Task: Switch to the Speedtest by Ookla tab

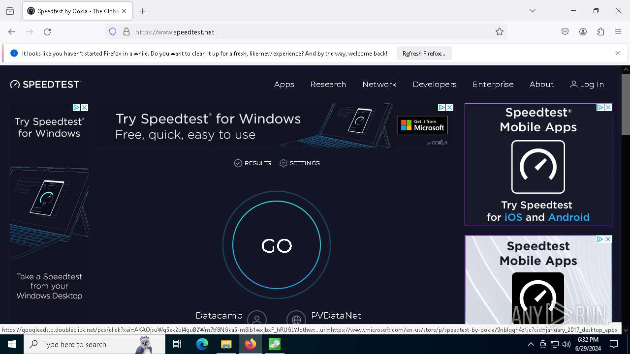Action: (77, 11)
